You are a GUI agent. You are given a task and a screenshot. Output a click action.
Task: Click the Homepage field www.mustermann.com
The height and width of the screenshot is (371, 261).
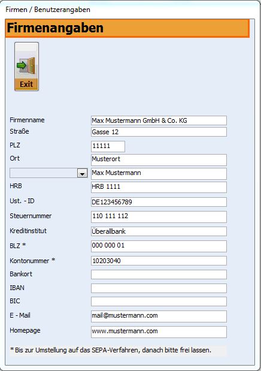159,331
